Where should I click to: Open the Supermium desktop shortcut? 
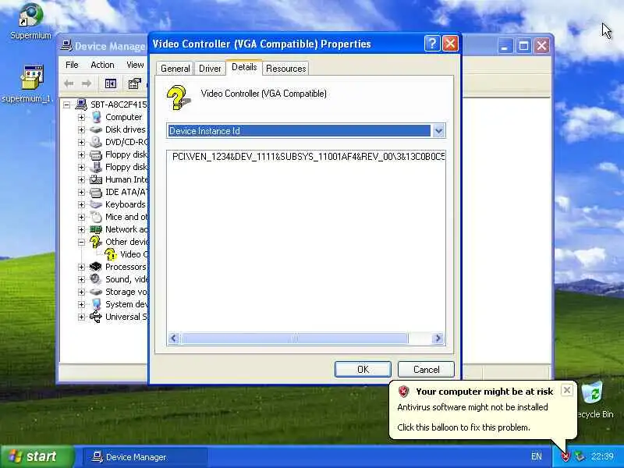coord(30,21)
